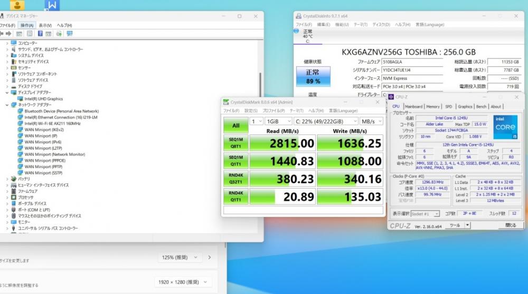Open テーマ(T) menu in CrystalDiskMark
The width and height of the screenshot is (528, 294).
pyautogui.click(x=296, y=111)
